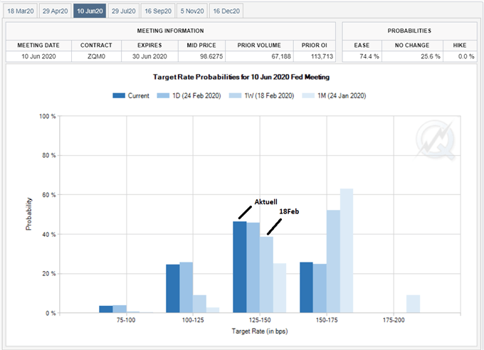Switch to the 29 Jul20 tab
484x350 pixels.
(123, 11)
